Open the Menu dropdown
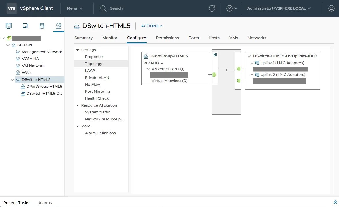The image size is (339, 207). [75, 8]
